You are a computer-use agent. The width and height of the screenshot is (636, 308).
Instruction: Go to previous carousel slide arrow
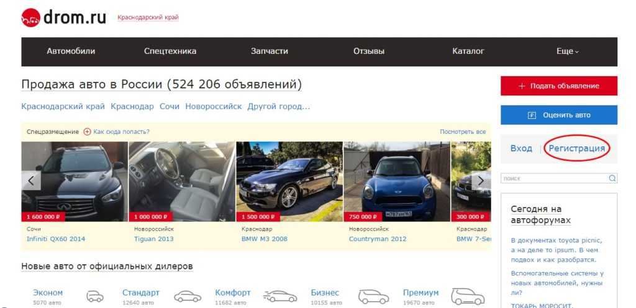pyautogui.click(x=31, y=180)
